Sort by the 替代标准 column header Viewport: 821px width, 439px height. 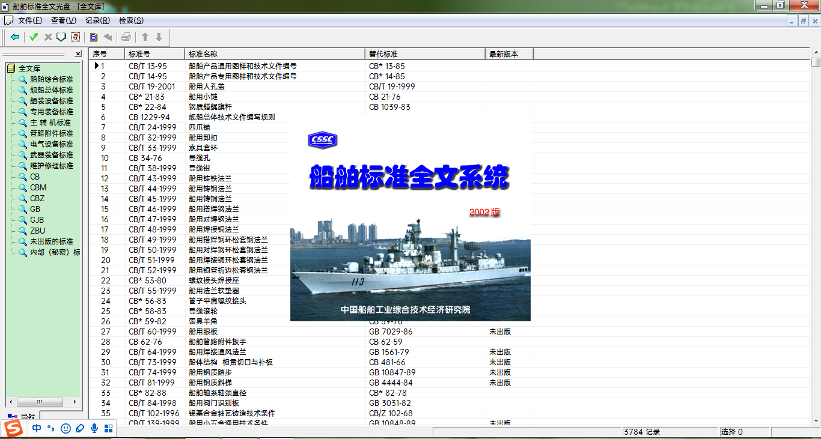[x=425, y=54]
